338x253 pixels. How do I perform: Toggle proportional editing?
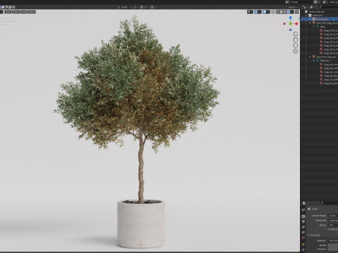[152, 7]
